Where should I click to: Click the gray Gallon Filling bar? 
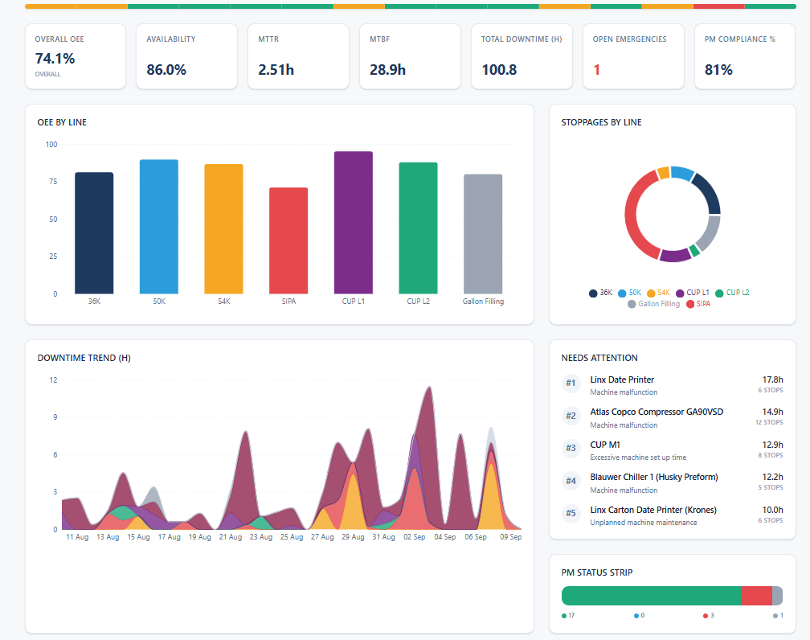click(483, 234)
